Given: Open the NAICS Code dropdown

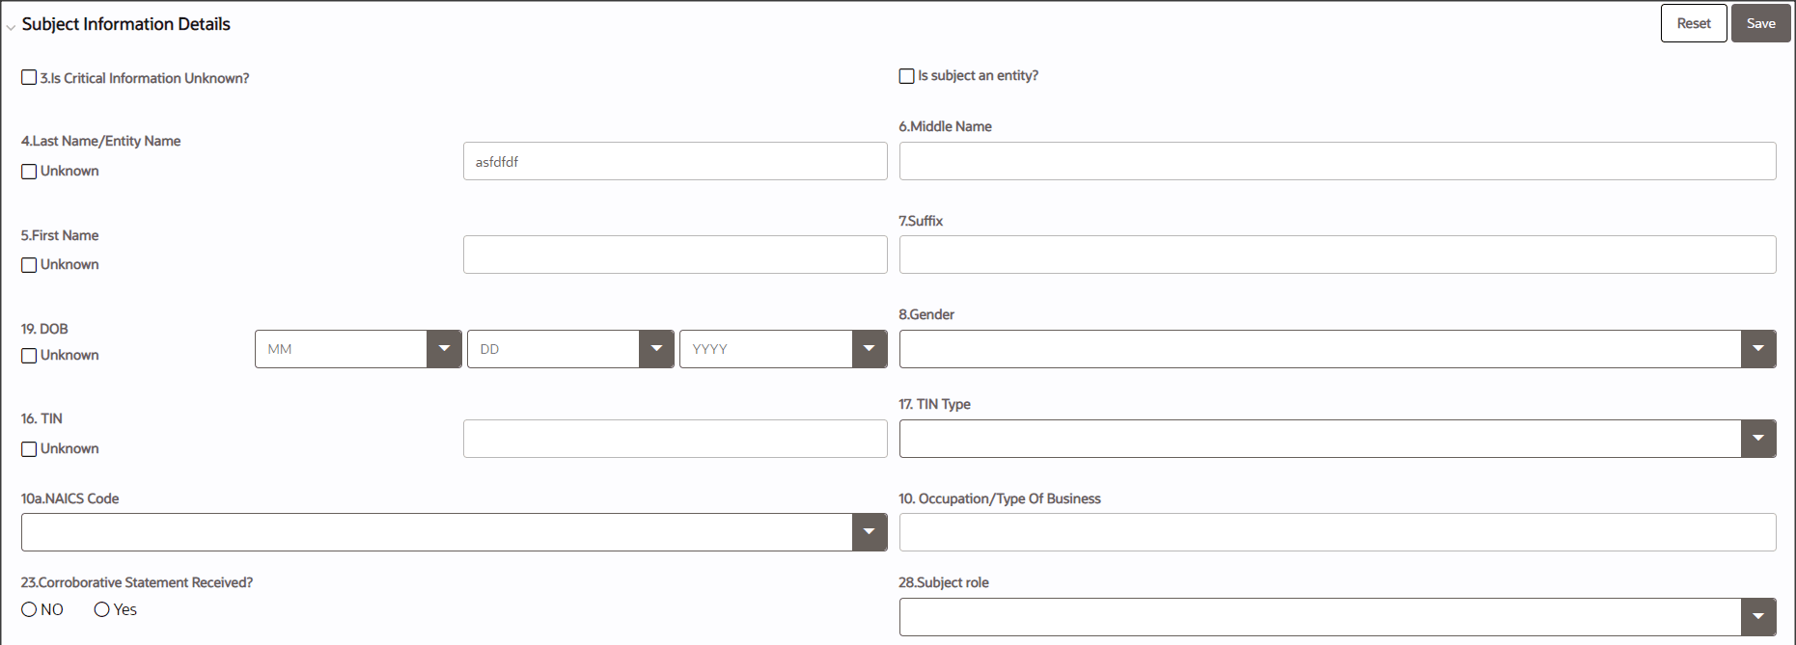Looking at the screenshot, I should tap(869, 532).
